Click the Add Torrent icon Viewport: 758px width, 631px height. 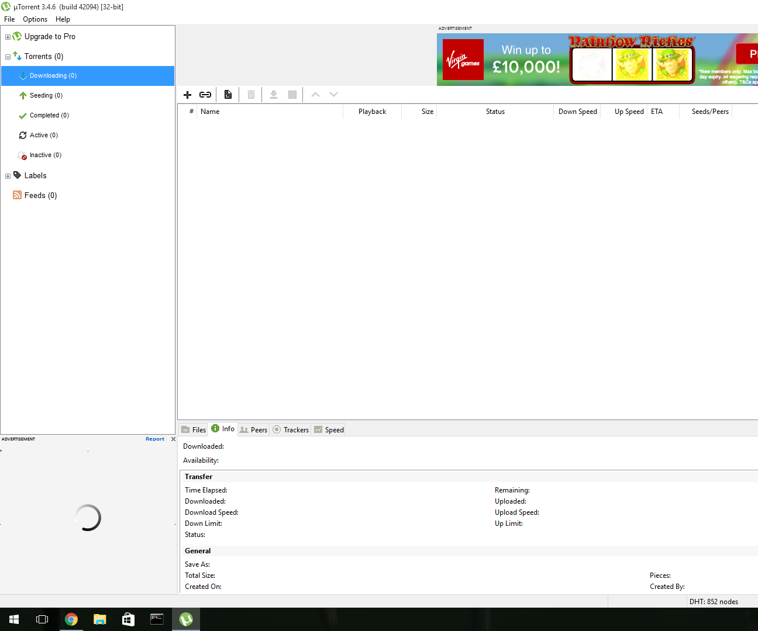(x=187, y=94)
